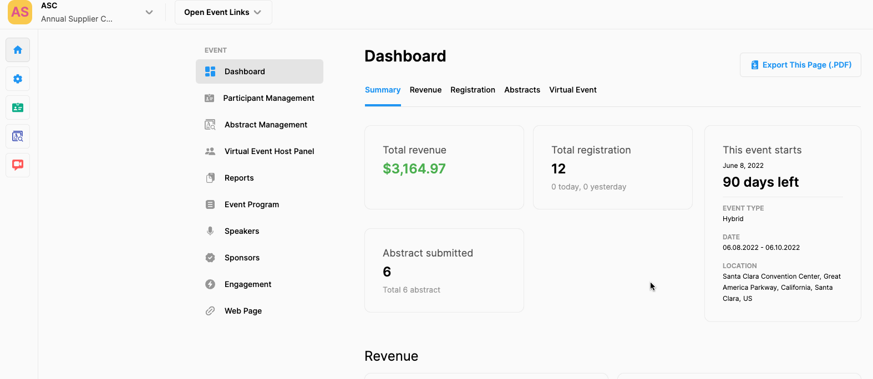Screen dimensions: 873x379
Task: Click the lightning icon beside Engagement
Action: click(210, 284)
